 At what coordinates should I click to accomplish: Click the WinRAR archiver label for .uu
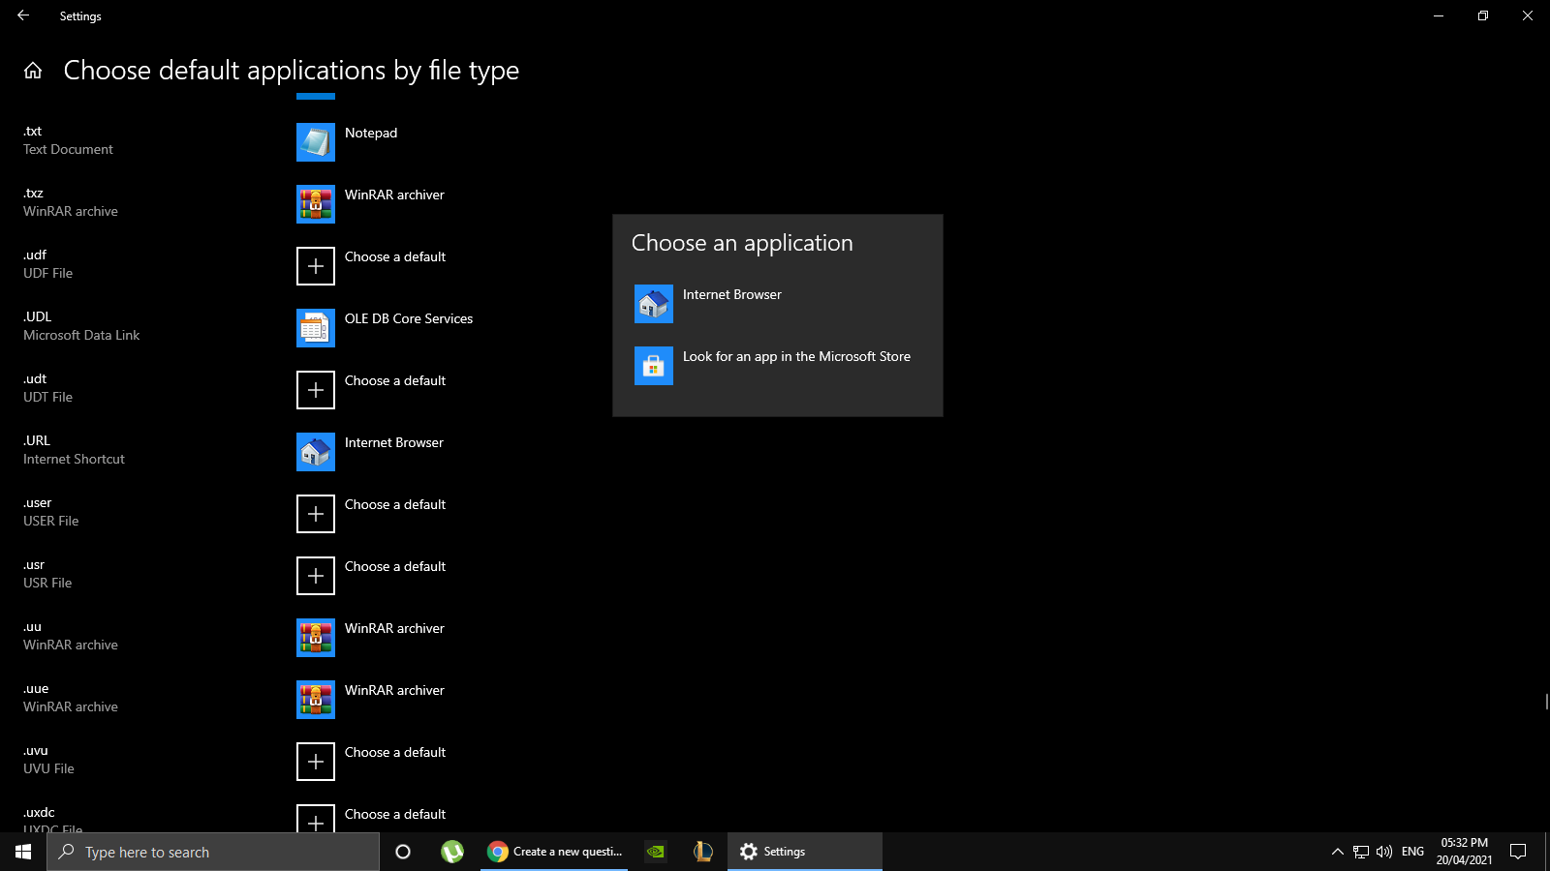(x=394, y=628)
